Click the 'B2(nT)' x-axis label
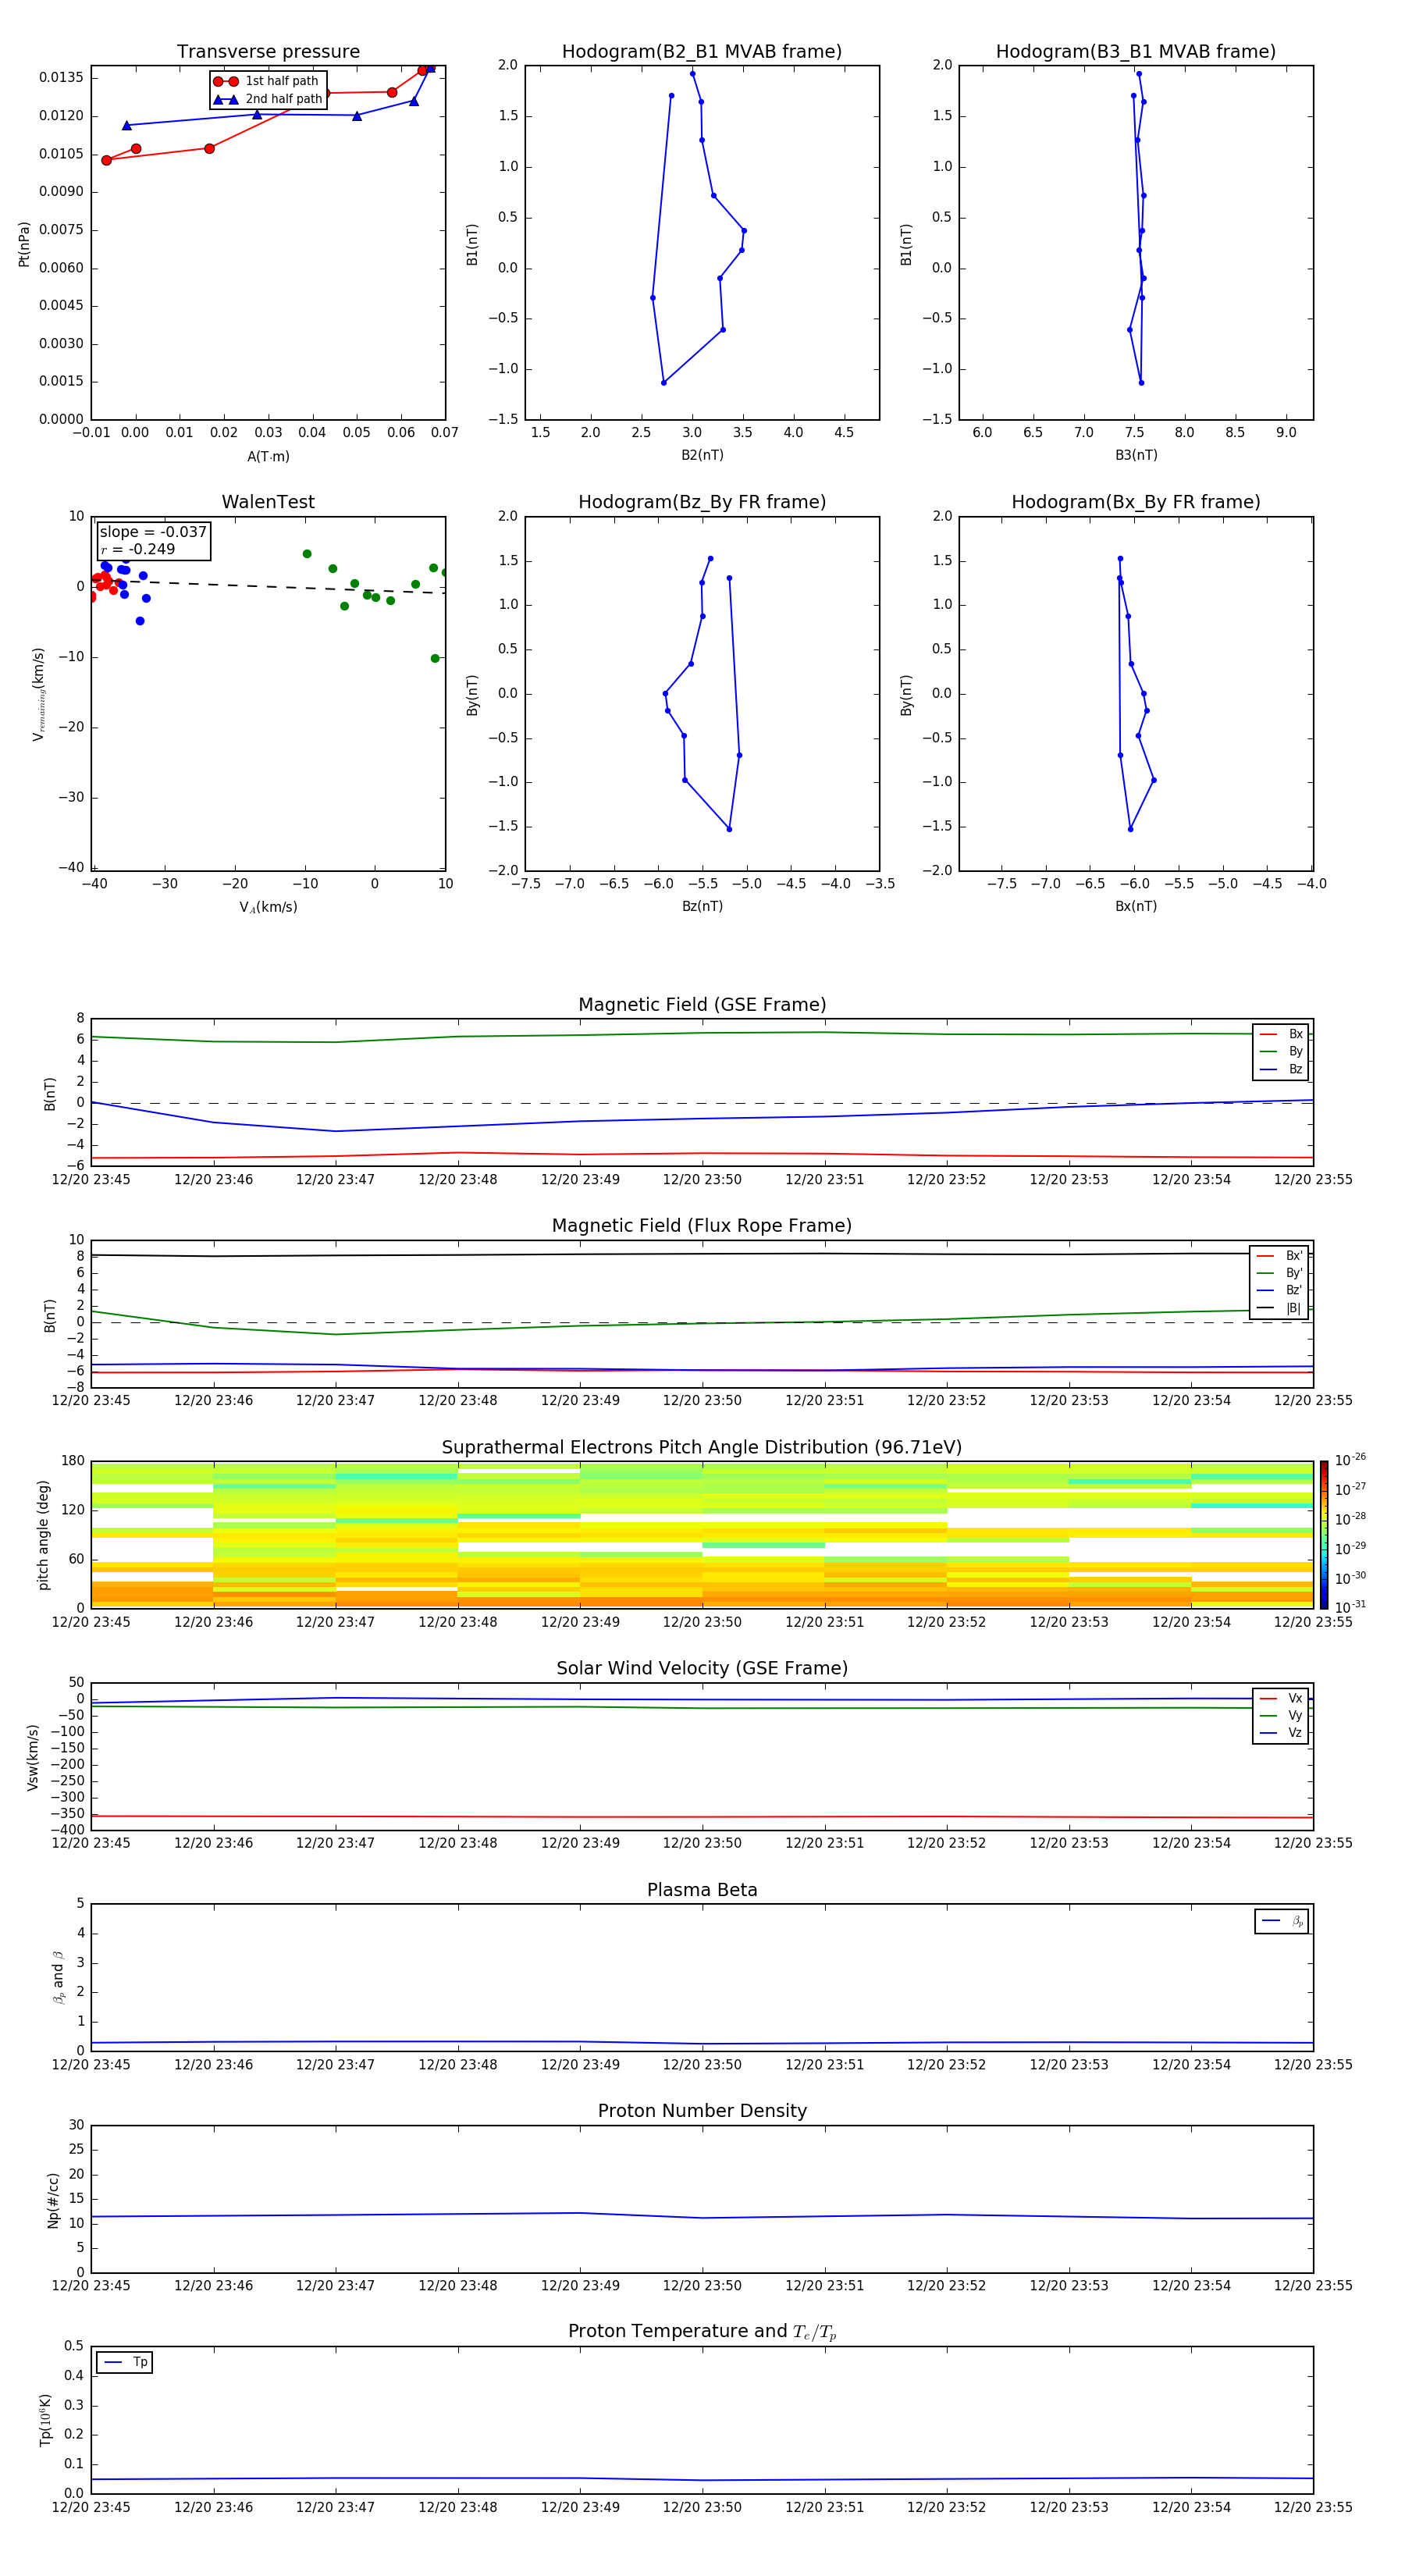This screenshot has height=2576, width=1405. [x=702, y=455]
